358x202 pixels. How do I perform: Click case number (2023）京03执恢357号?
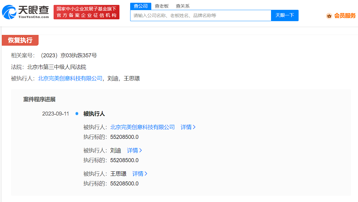point(69,55)
